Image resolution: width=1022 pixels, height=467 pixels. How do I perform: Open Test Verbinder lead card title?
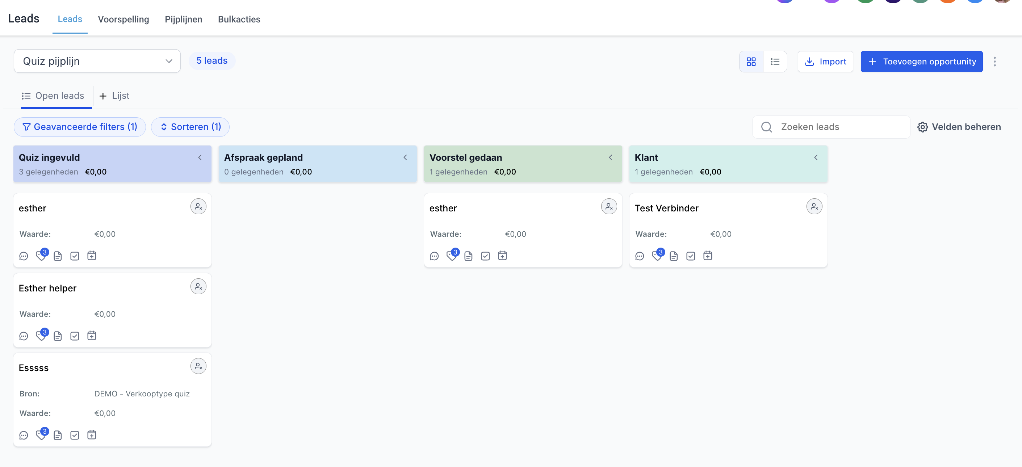click(666, 208)
